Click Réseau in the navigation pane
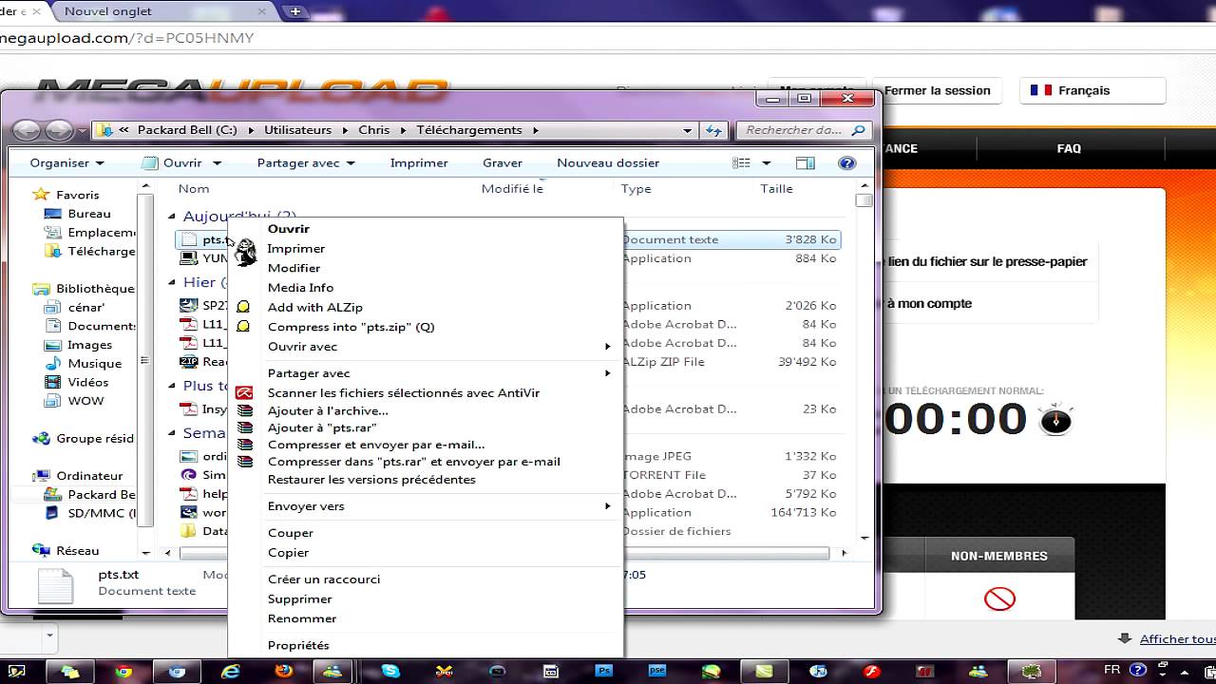 point(77,550)
